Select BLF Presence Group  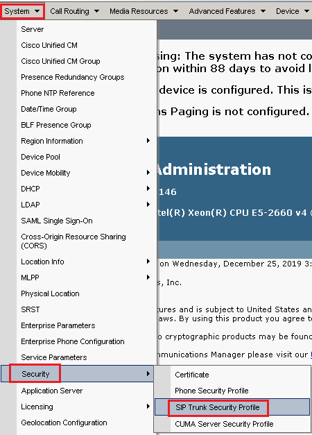tap(55, 125)
